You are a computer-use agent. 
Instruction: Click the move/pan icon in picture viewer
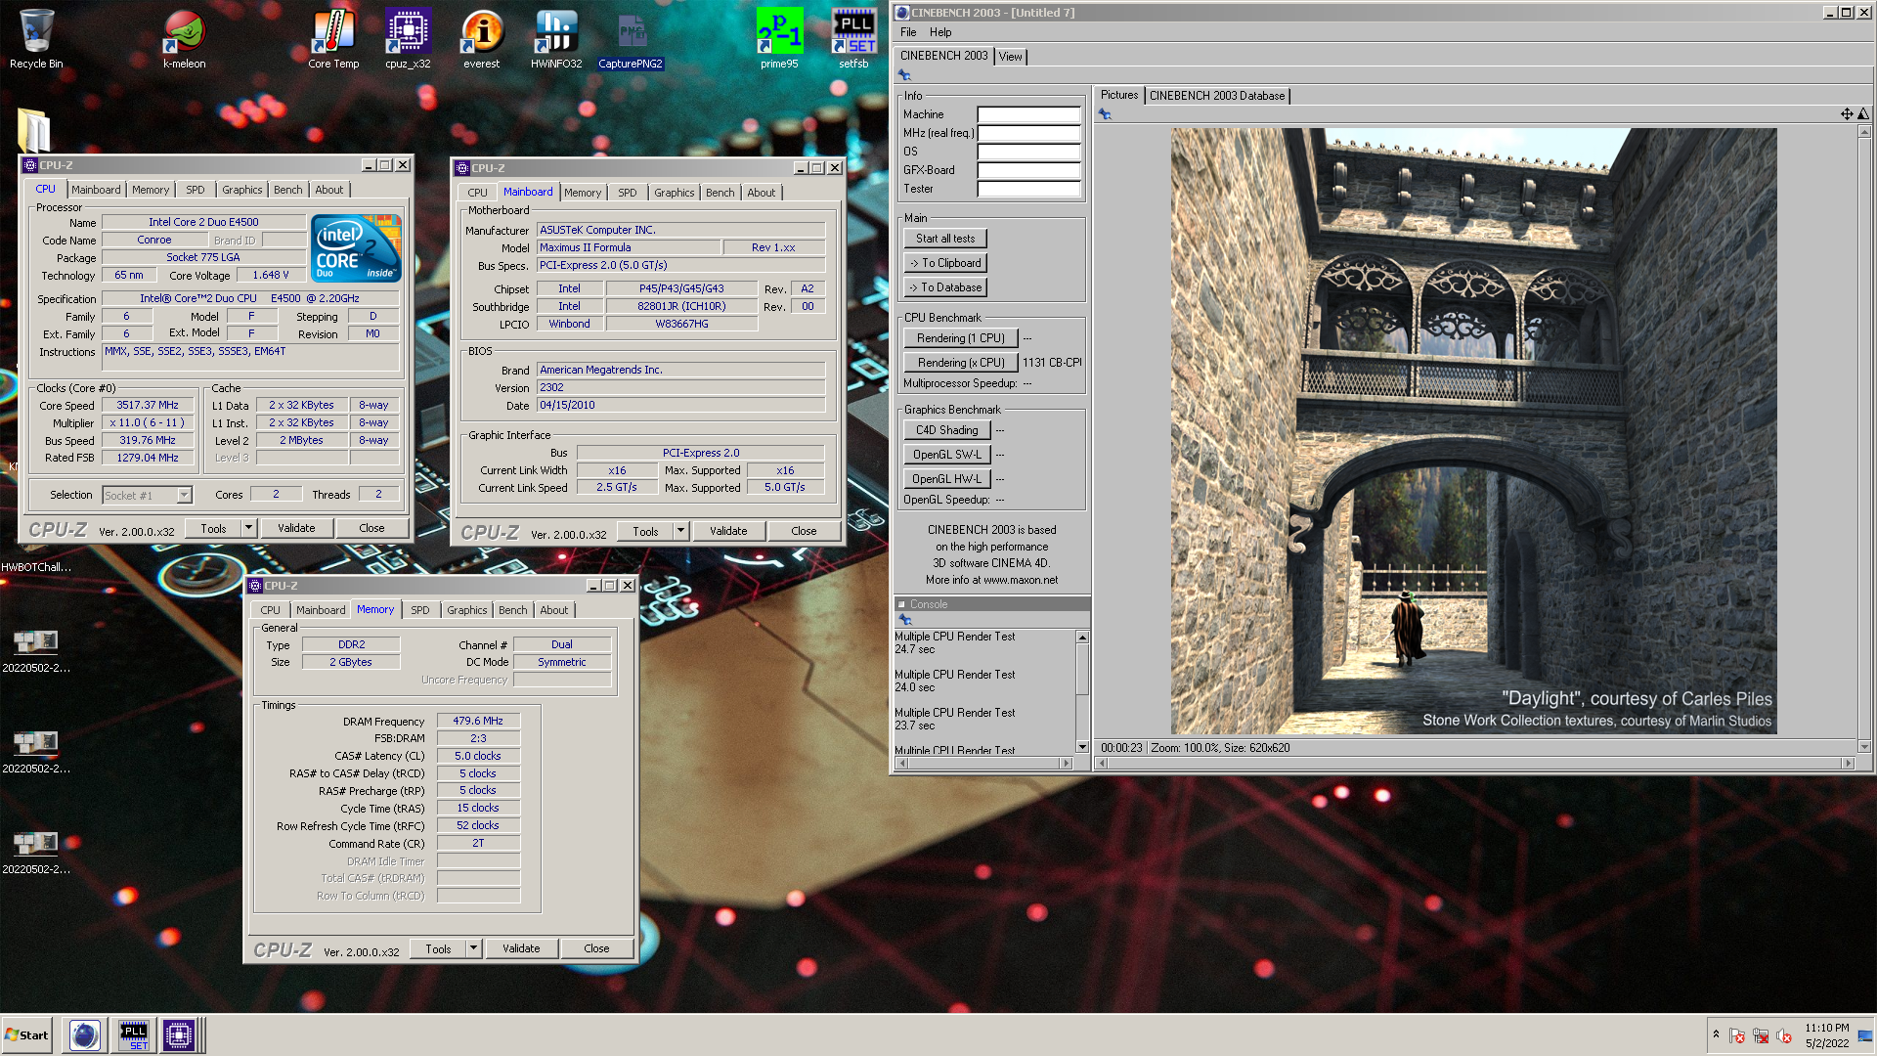click(1847, 114)
